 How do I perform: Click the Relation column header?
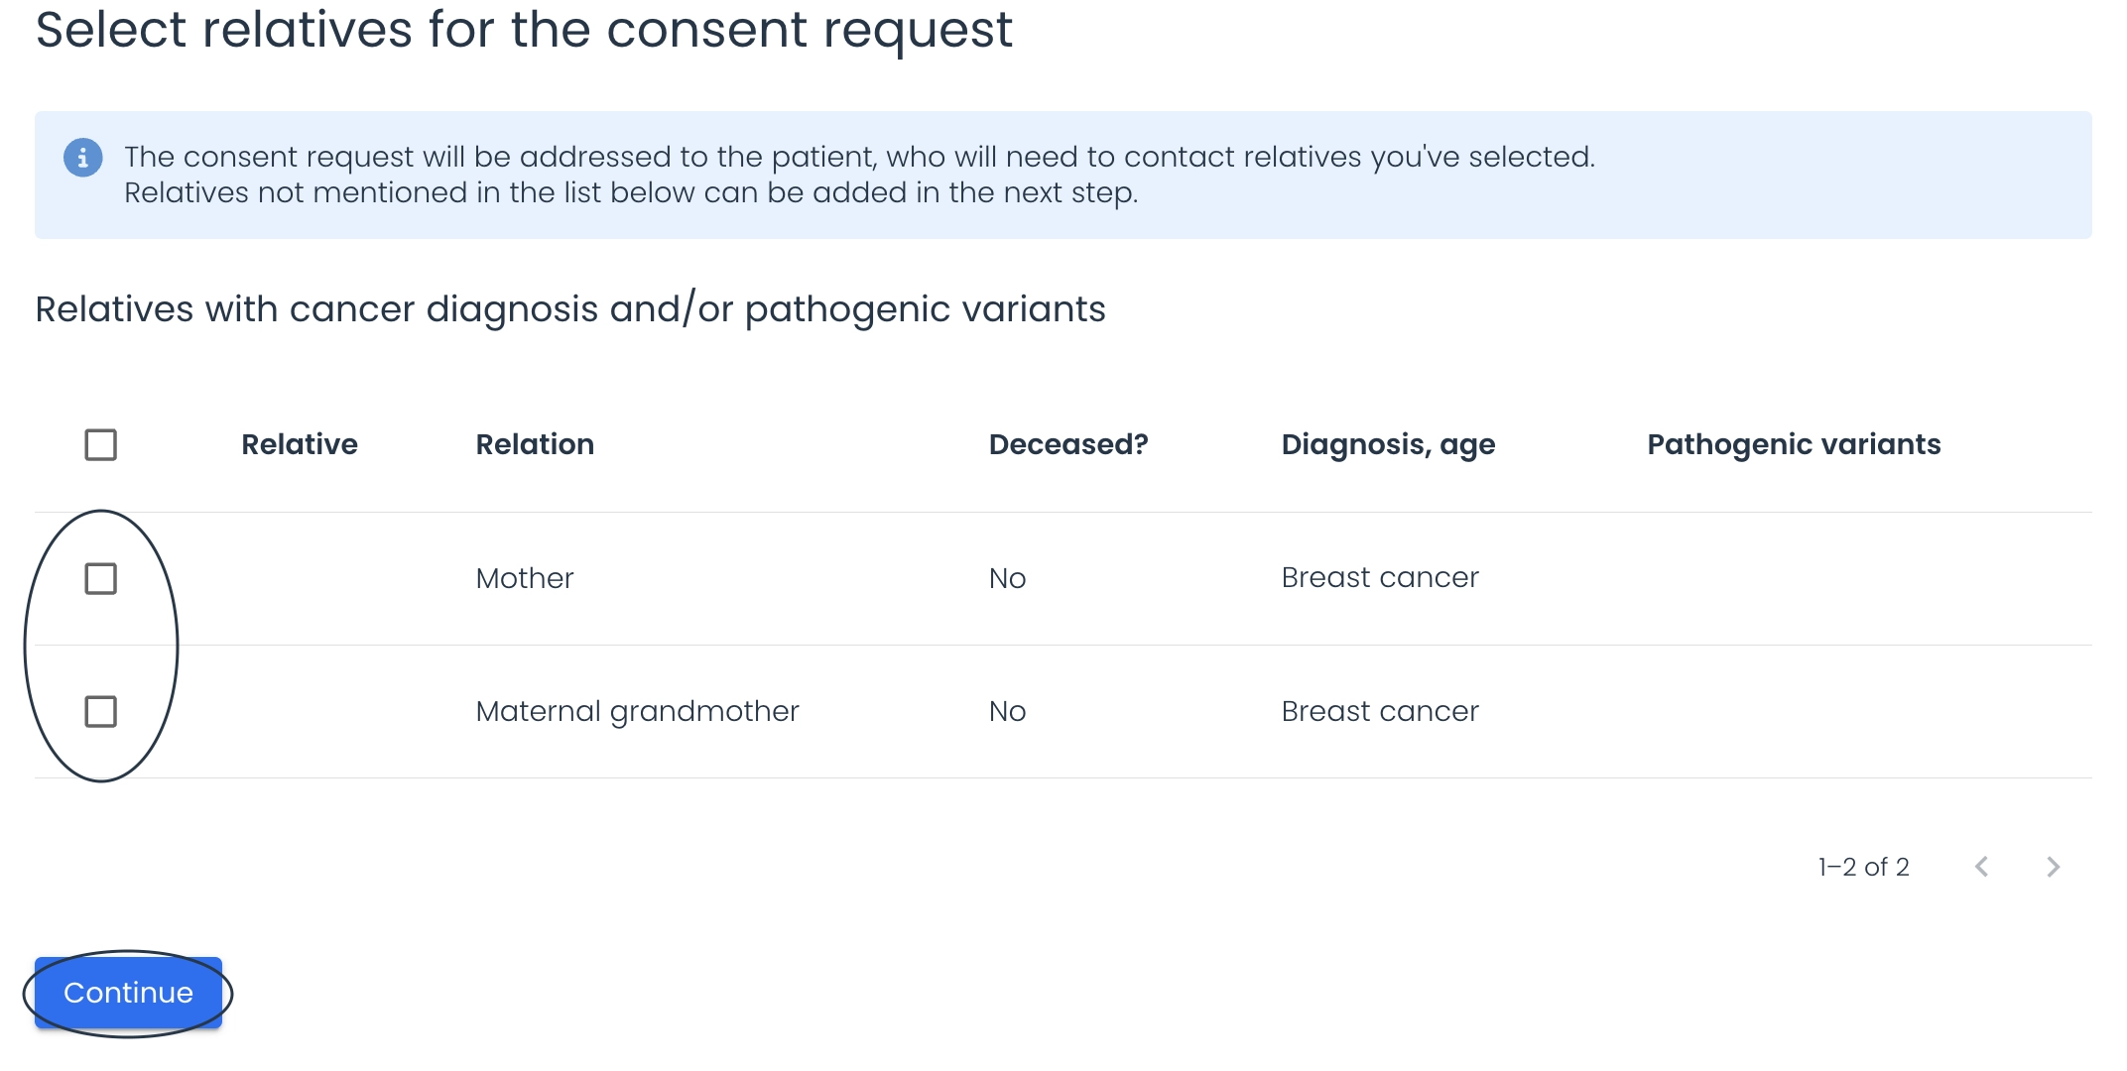535,444
